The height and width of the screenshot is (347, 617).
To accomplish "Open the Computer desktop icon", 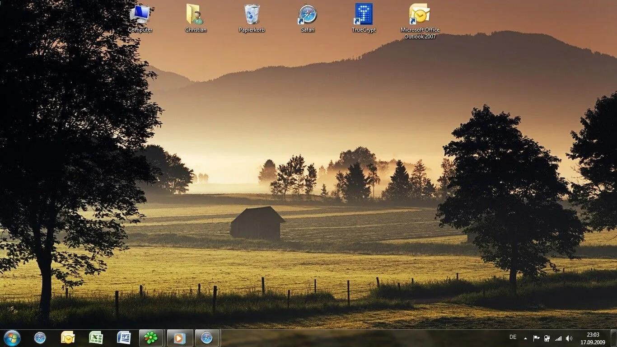I will 140,16.
